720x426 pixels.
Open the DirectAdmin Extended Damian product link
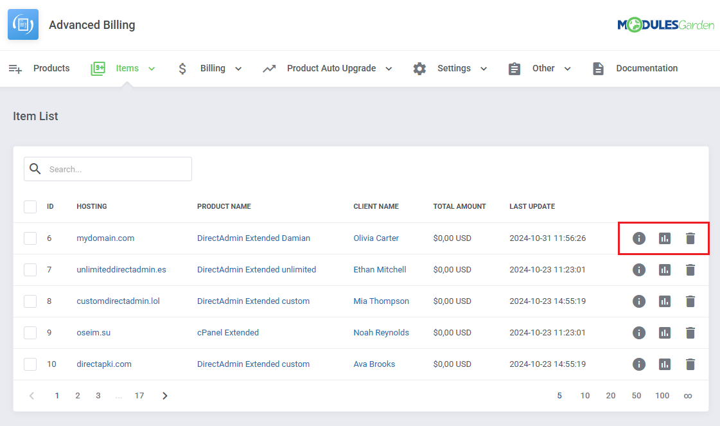click(x=254, y=238)
